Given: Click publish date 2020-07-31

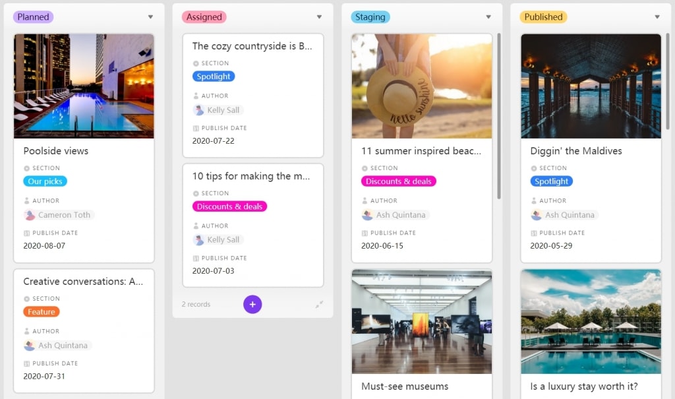Looking at the screenshot, I should pos(44,376).
